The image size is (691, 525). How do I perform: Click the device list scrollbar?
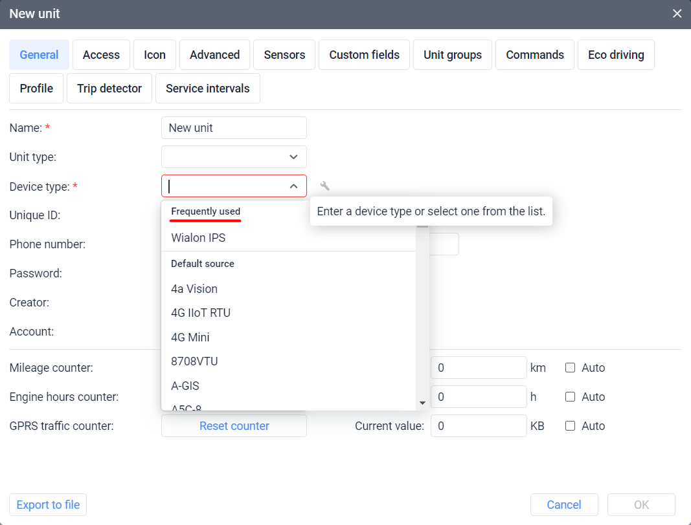click(x=424, y=317)
